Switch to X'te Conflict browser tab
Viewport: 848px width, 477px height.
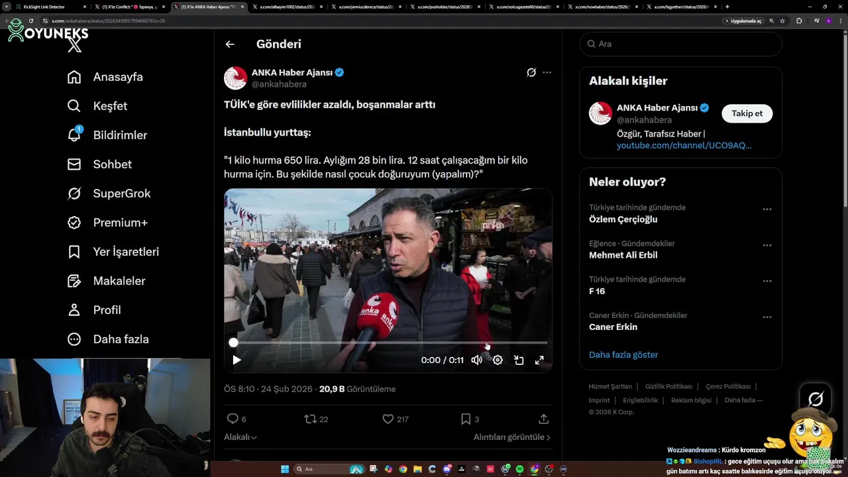coord(129,7)
